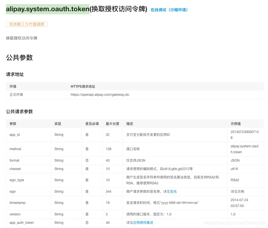268x228 pixels.
Task: Click the example value 1.0 in version row
Action: [x=233, y=214]
